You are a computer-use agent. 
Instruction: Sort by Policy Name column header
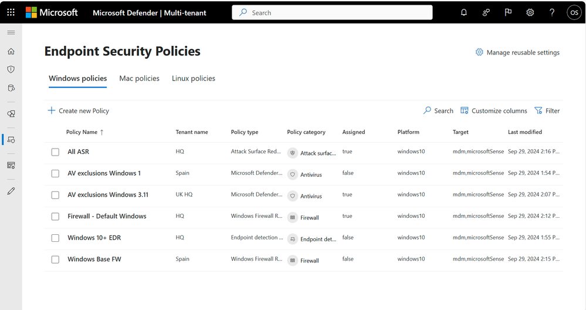[x=82, y=132]
